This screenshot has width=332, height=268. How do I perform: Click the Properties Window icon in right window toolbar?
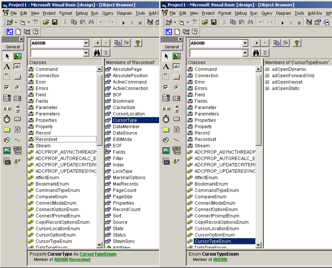[318, 22]
